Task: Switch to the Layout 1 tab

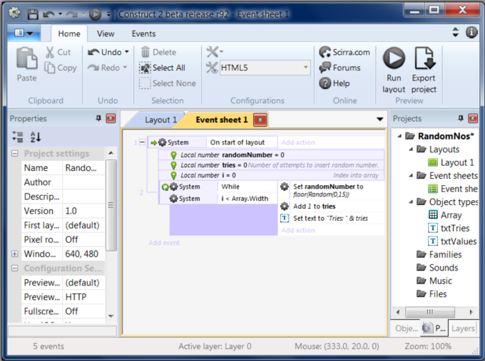Action: pyautogui.click(x=160, y=120)
